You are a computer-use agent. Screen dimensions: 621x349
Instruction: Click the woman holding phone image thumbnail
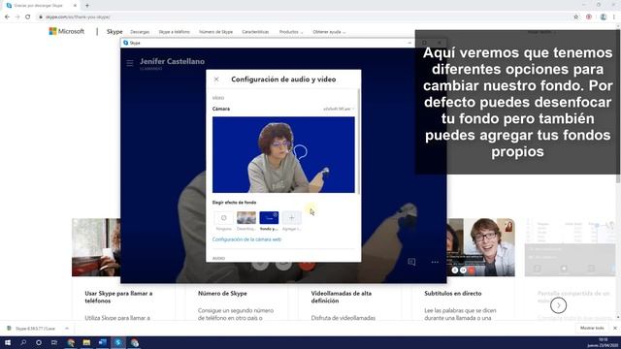click(x=96, y=247)
